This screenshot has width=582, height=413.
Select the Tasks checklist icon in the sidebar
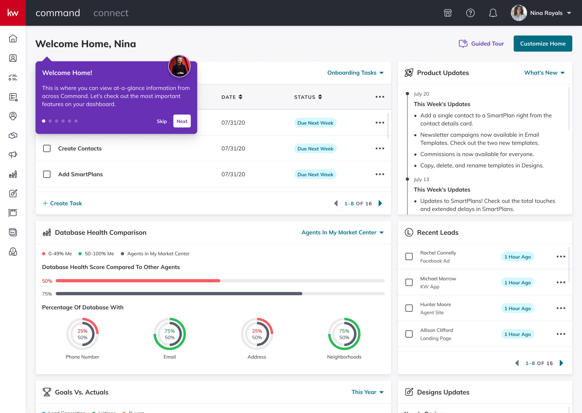[x=13, y=77]
